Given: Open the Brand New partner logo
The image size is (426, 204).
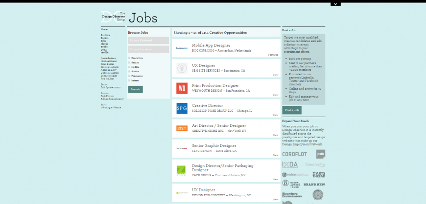Looking at the screenshot, I should (x=314, y=184).
